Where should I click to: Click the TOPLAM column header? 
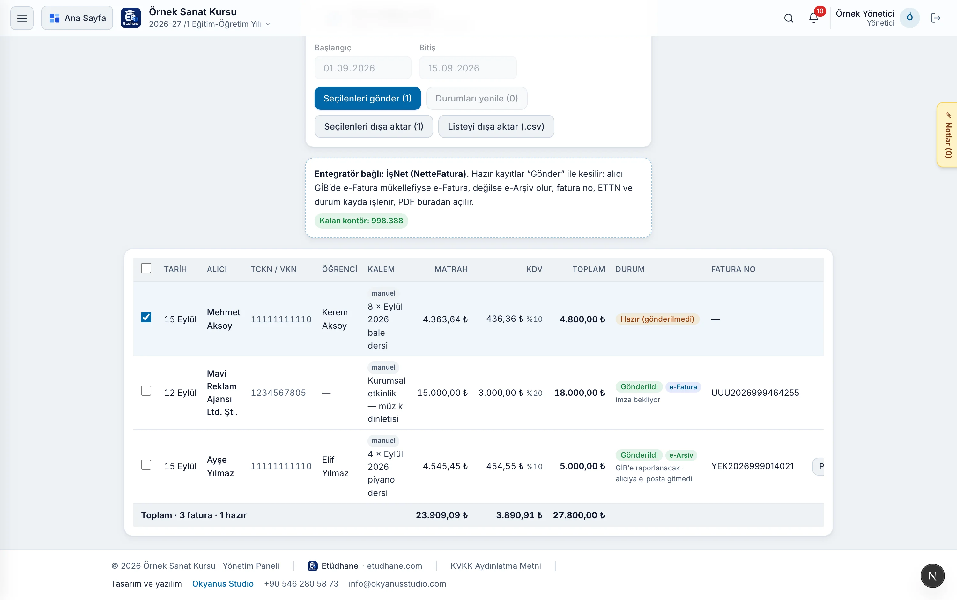click(589, 269)
